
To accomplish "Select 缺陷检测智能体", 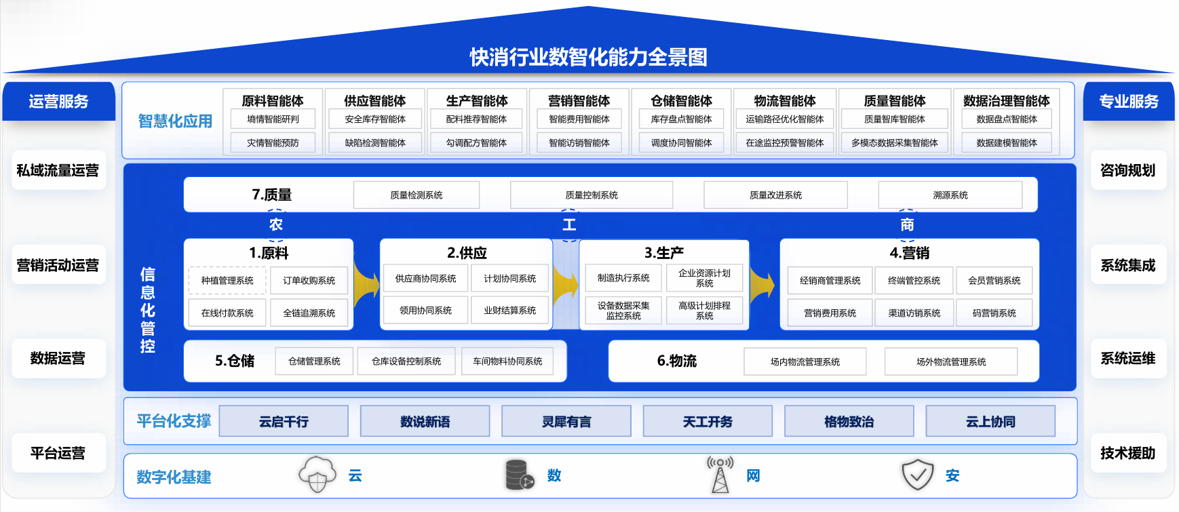I will coord(375,142).
